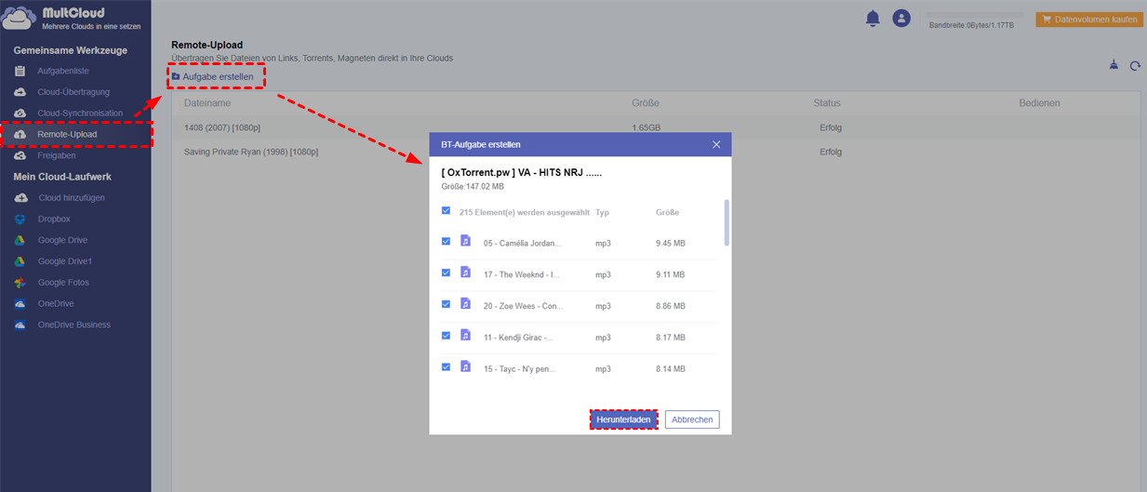
Task: Click the Remote-Upload cloud icon
Action: 20,135
